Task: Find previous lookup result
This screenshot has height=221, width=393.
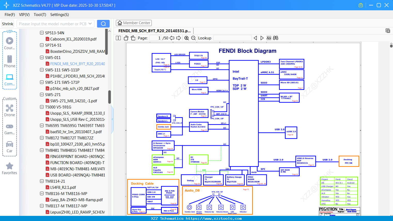Action: click(255, 38)
